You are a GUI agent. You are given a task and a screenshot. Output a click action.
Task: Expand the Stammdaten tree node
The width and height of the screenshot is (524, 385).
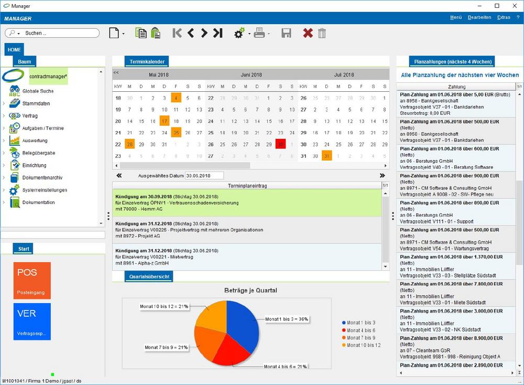[x=4, y=103]
